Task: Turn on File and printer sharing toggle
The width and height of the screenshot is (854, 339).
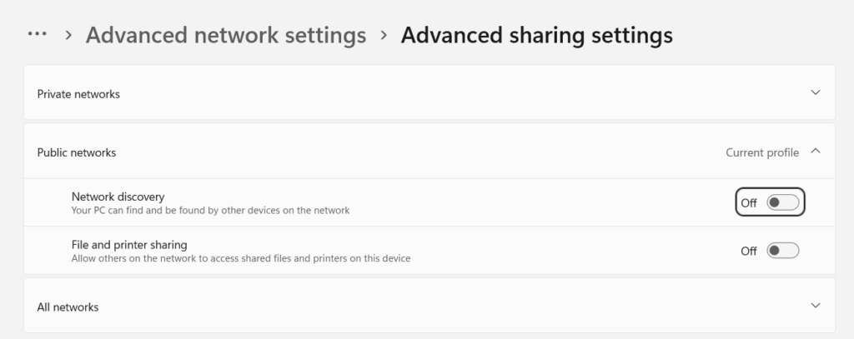Action: tap(782, 251)
